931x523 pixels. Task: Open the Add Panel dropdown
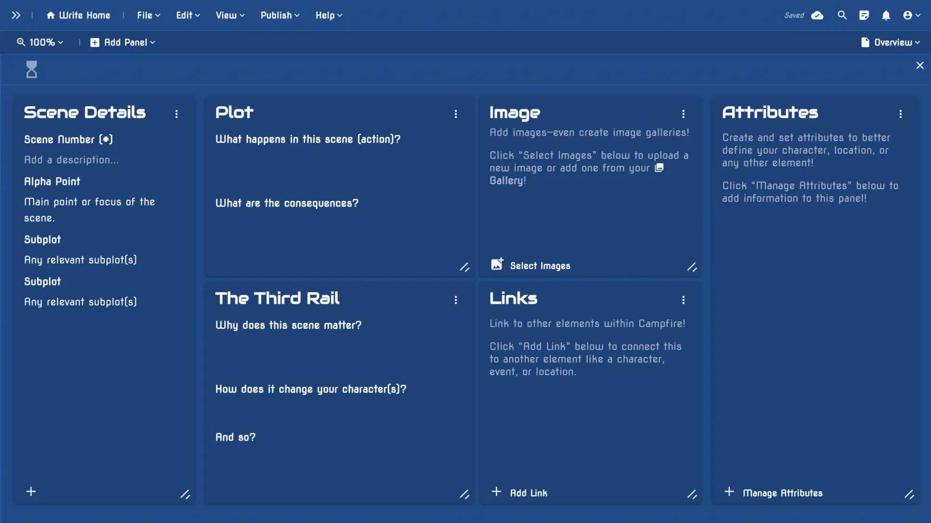tap(122, 42)
